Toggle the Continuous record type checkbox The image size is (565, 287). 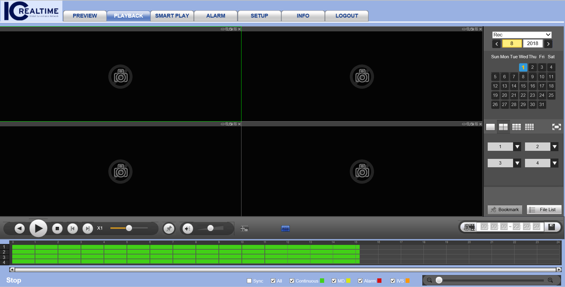(x=292, y=281)
